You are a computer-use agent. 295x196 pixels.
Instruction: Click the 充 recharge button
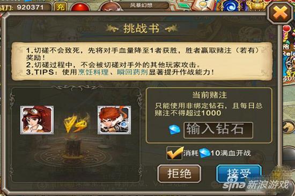60,7
